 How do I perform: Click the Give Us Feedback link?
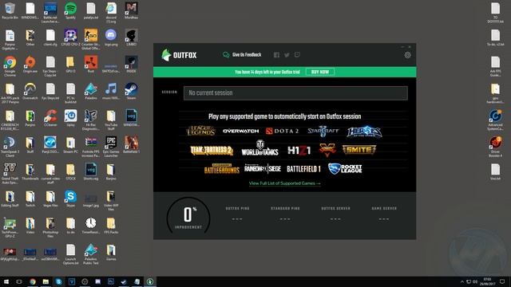coord(242,55)
